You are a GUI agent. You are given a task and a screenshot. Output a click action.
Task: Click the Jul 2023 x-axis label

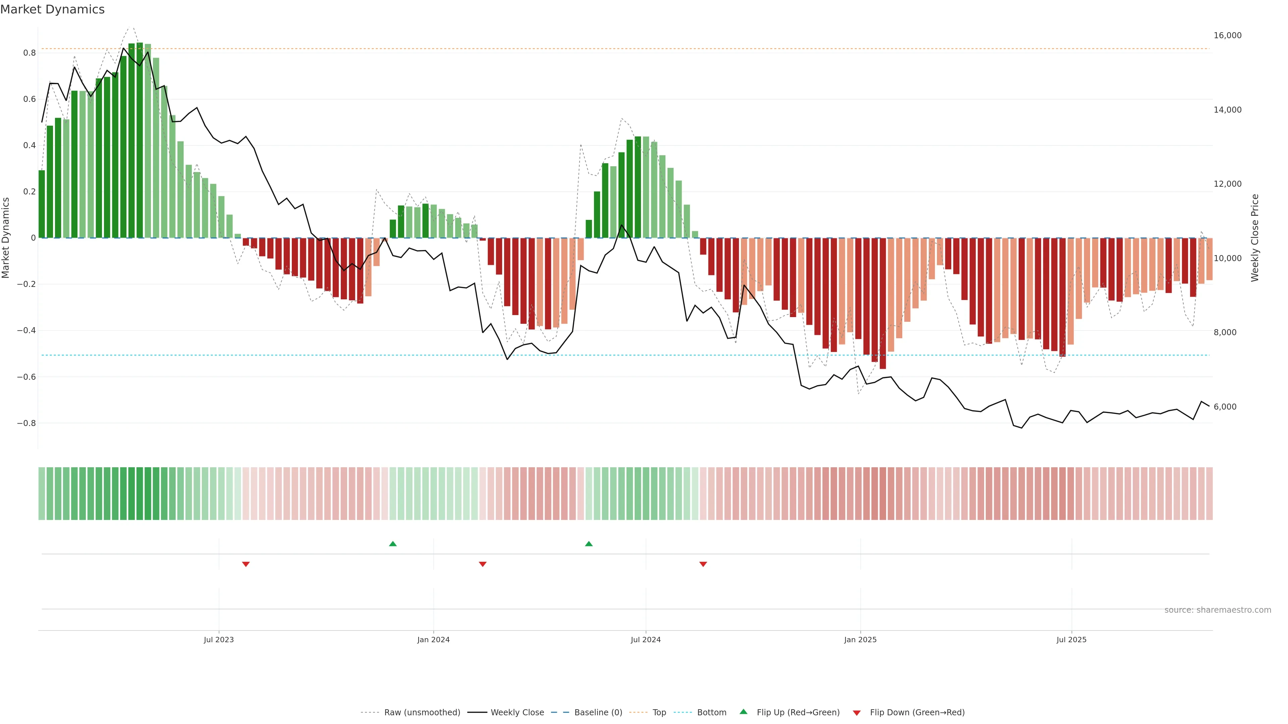click(x=218, y=640)
